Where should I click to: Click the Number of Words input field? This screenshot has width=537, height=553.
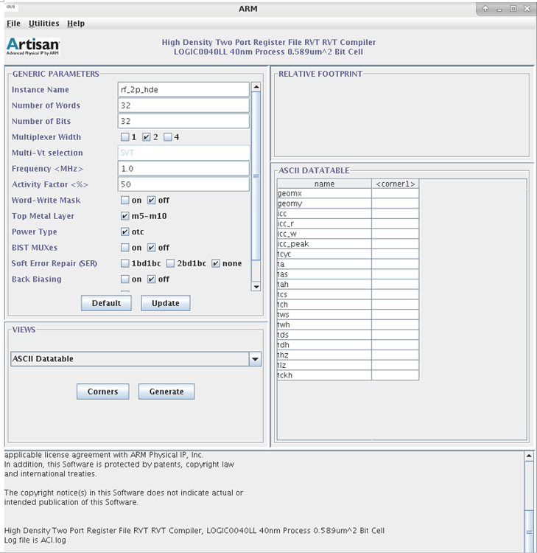[183, 105]
